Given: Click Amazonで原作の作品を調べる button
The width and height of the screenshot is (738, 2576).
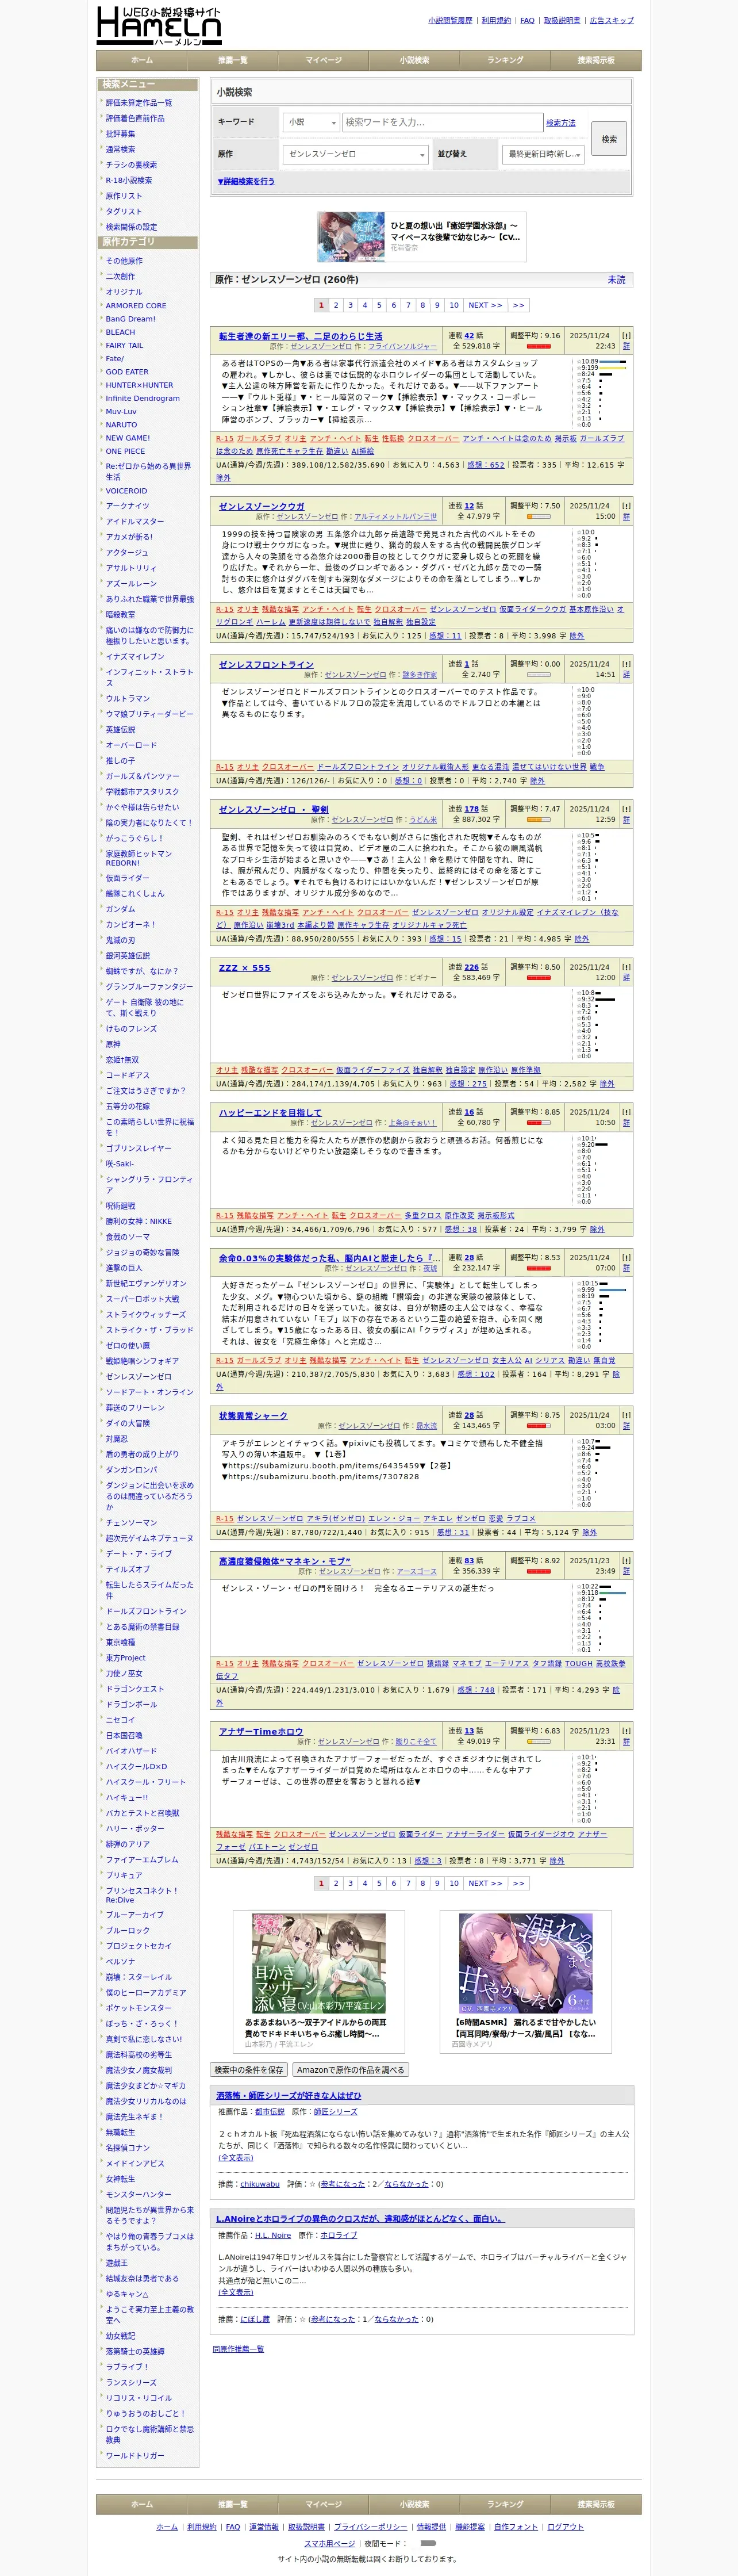Looking at the screenshot, I should point(350,2070).
